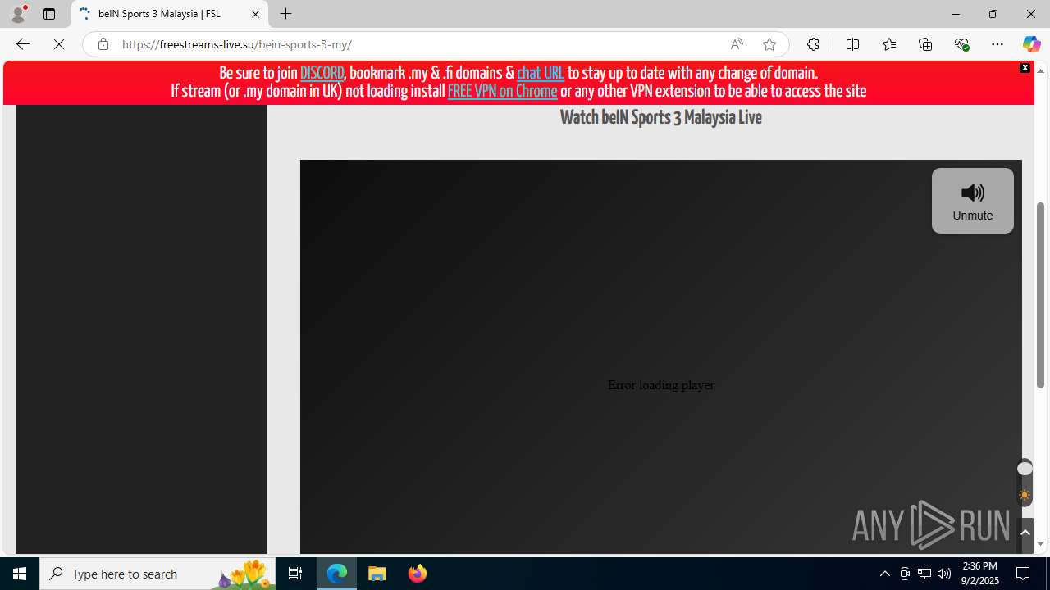This screenshot has width=1050, height=590.
Task: Open Microsoft Edge from taskbar
Action: pos(337,574)
